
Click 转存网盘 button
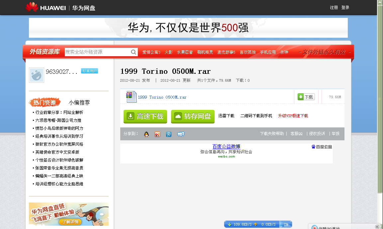(193, 116)
